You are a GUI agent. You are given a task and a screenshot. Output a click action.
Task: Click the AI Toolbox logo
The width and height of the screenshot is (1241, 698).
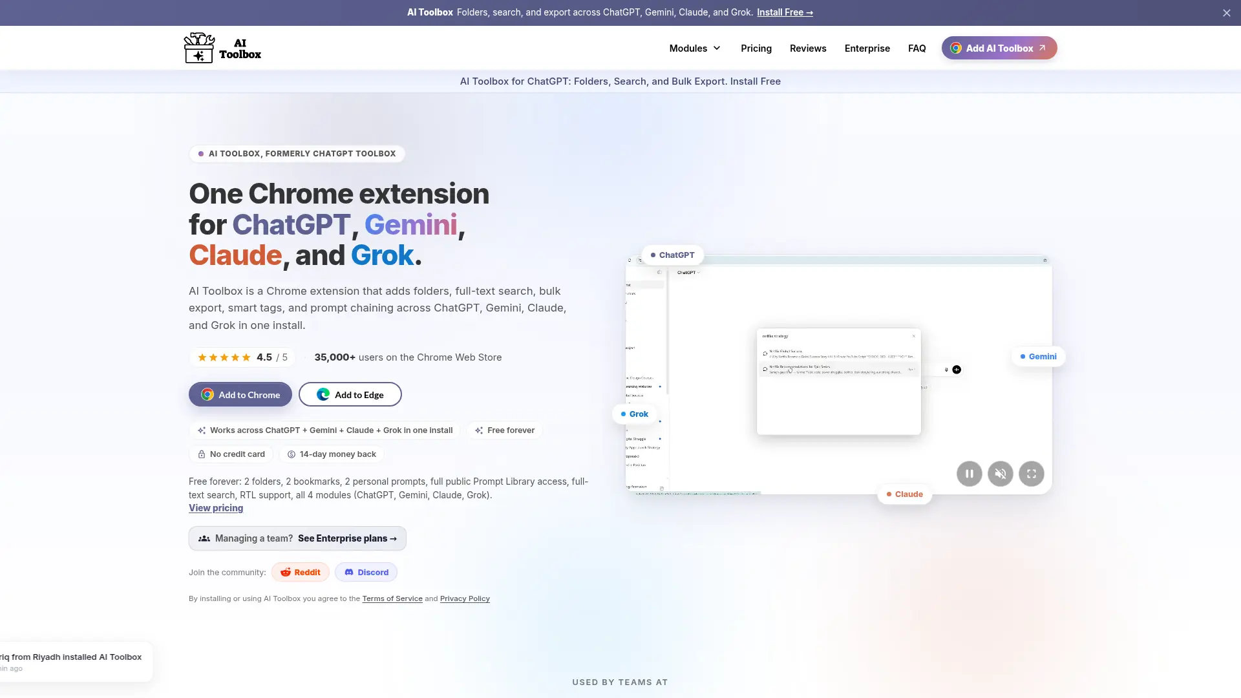point(222,48)
